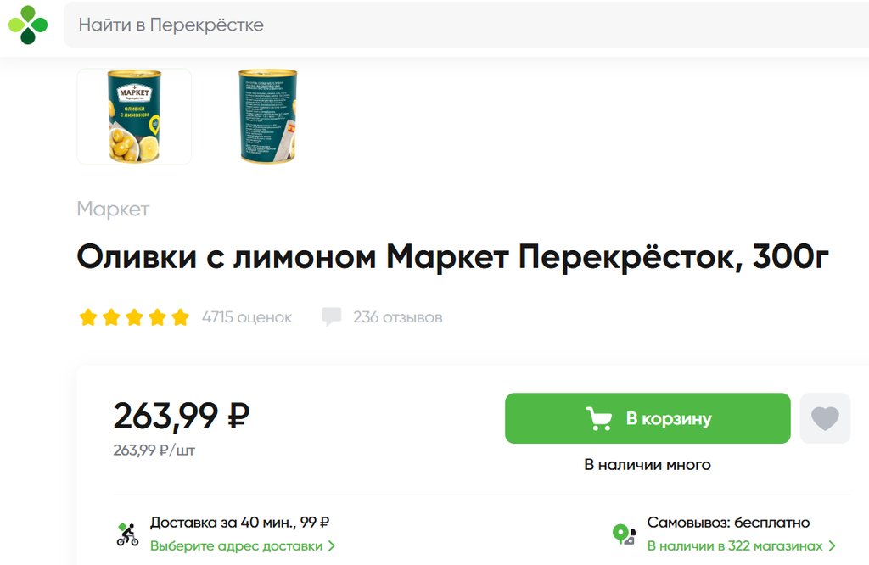Open the 4715 оценок ratings link
The image size is (869, 565).
(x=246, y=317)
